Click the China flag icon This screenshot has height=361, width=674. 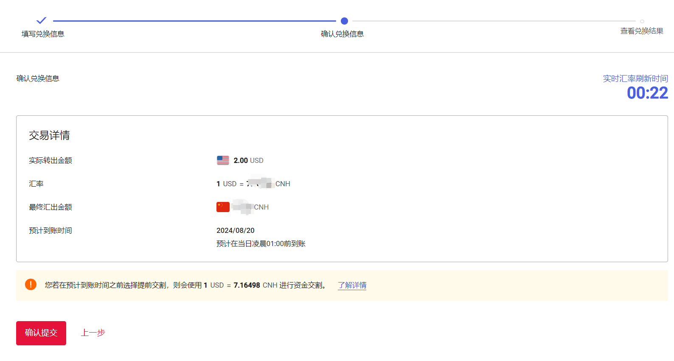223,207
